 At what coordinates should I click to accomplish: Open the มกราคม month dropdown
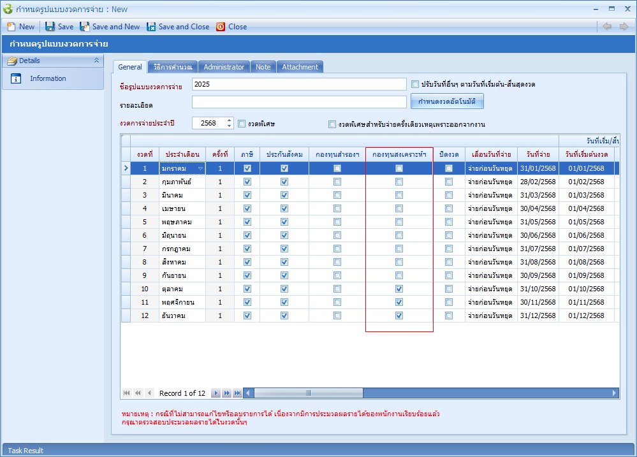(201, 169)
